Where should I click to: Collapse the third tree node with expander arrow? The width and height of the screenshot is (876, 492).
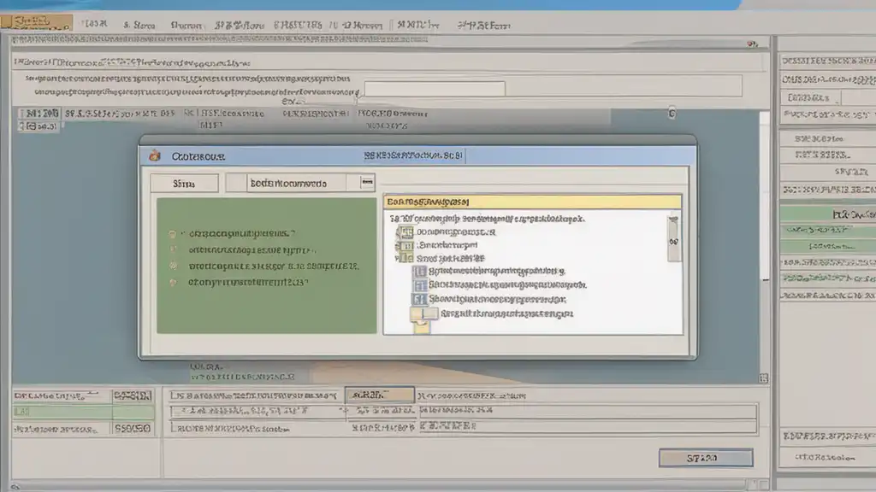click(397, 258)
